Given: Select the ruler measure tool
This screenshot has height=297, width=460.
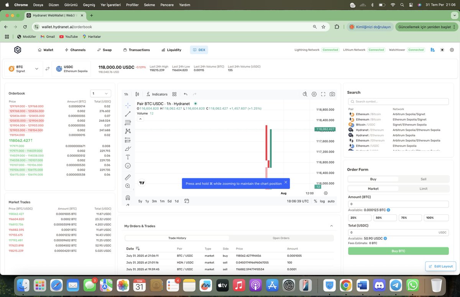Looking at the screenshot, I should pyautogui.click(x=128, y=177).
